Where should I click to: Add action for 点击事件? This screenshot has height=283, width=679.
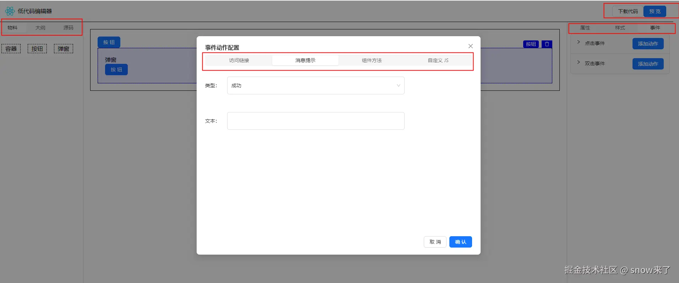[x=648, y=44]
